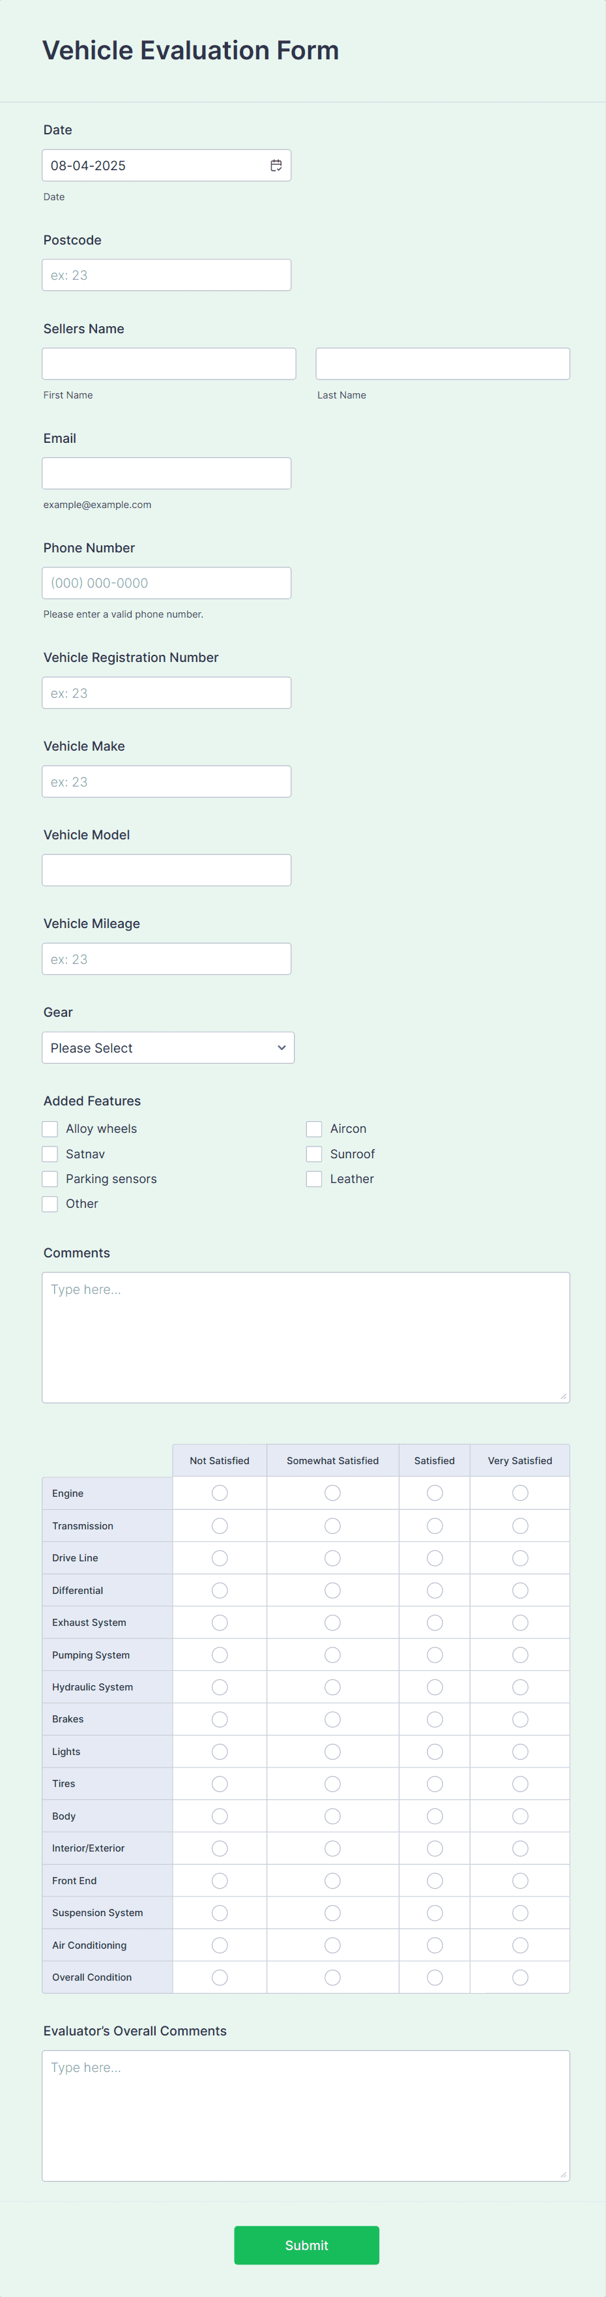Check the Leather option
Viewport: 606px width, 2297px height.
click(313, 1178)
